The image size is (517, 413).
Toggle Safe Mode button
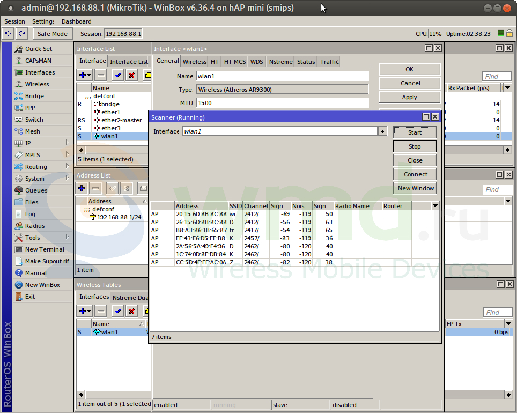click(x=53, y=34)
